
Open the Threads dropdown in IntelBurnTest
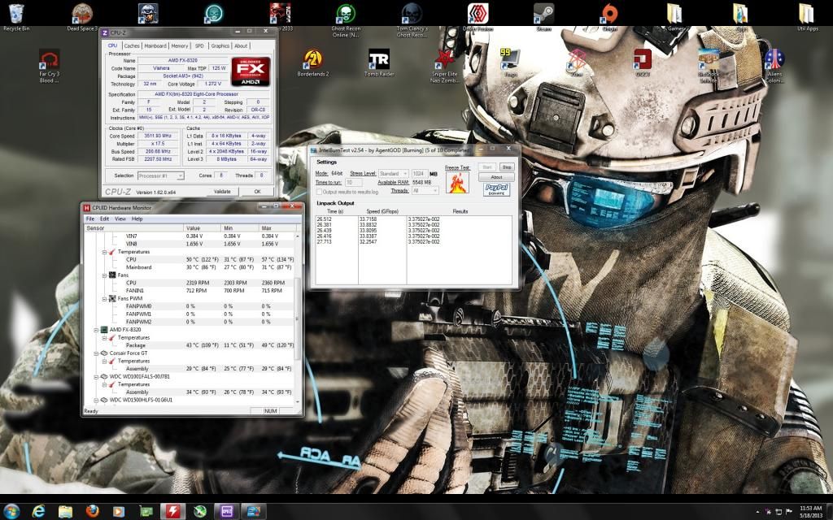[x=425, y=190]
